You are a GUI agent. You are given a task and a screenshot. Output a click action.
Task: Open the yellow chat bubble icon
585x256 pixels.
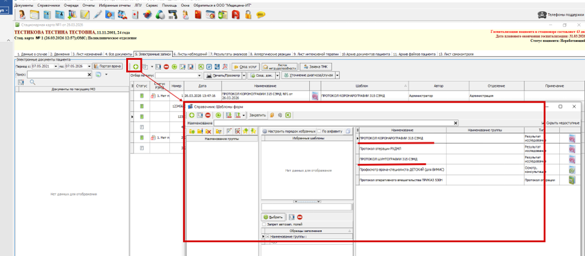tap(261, 14)
